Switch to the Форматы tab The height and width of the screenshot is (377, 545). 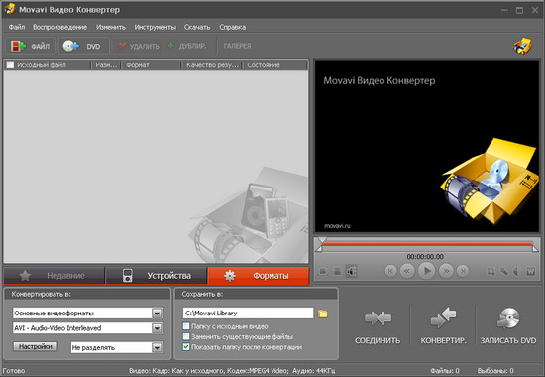[x=259, y=276]
